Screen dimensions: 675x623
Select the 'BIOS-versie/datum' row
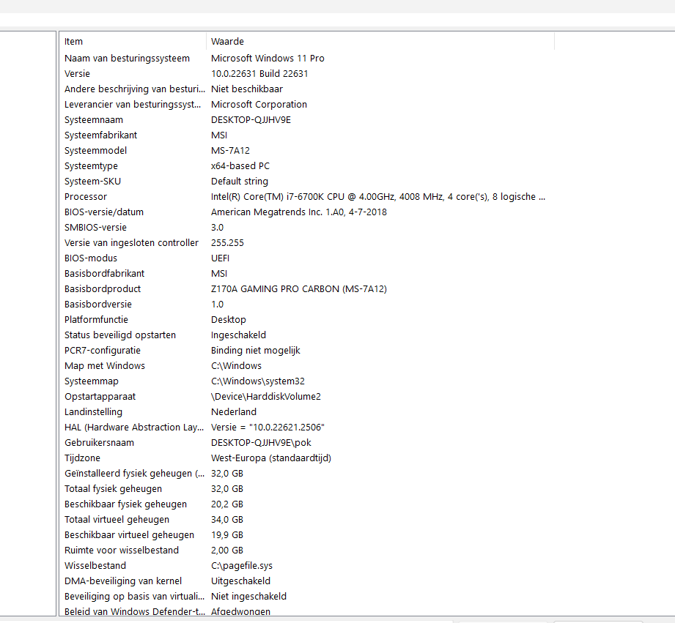104,212
